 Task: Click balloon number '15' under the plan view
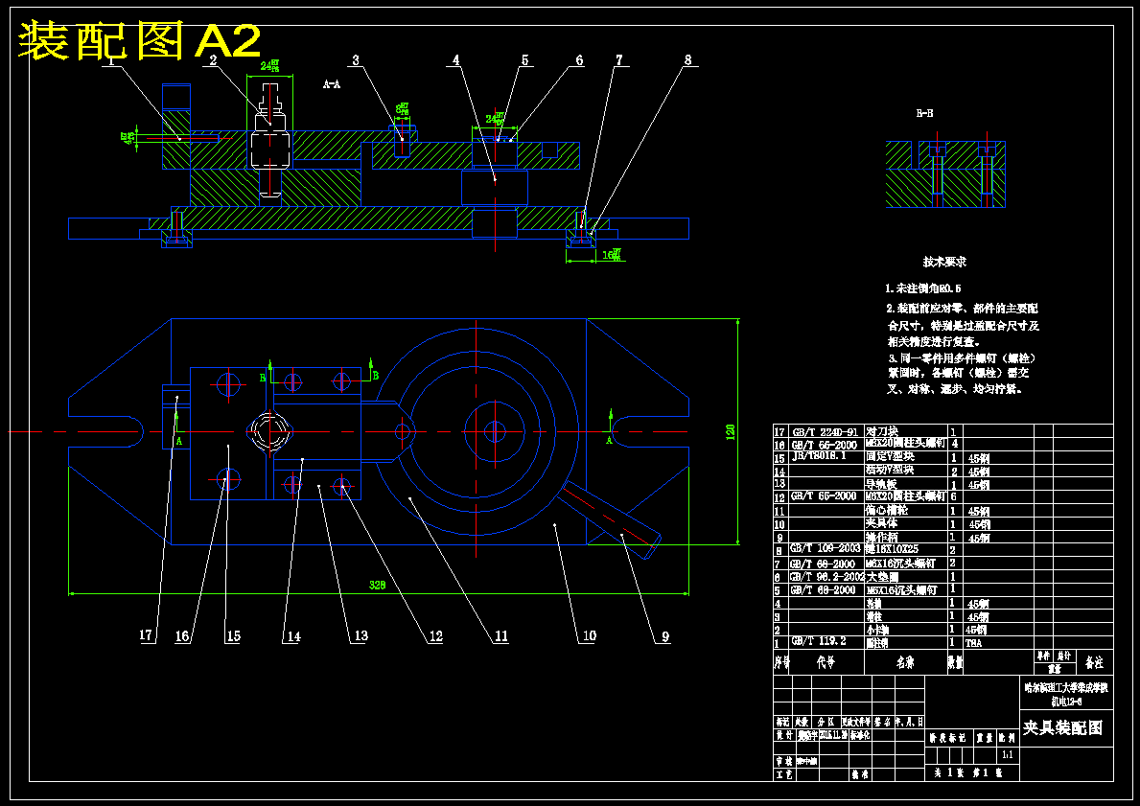click(233, 636)
